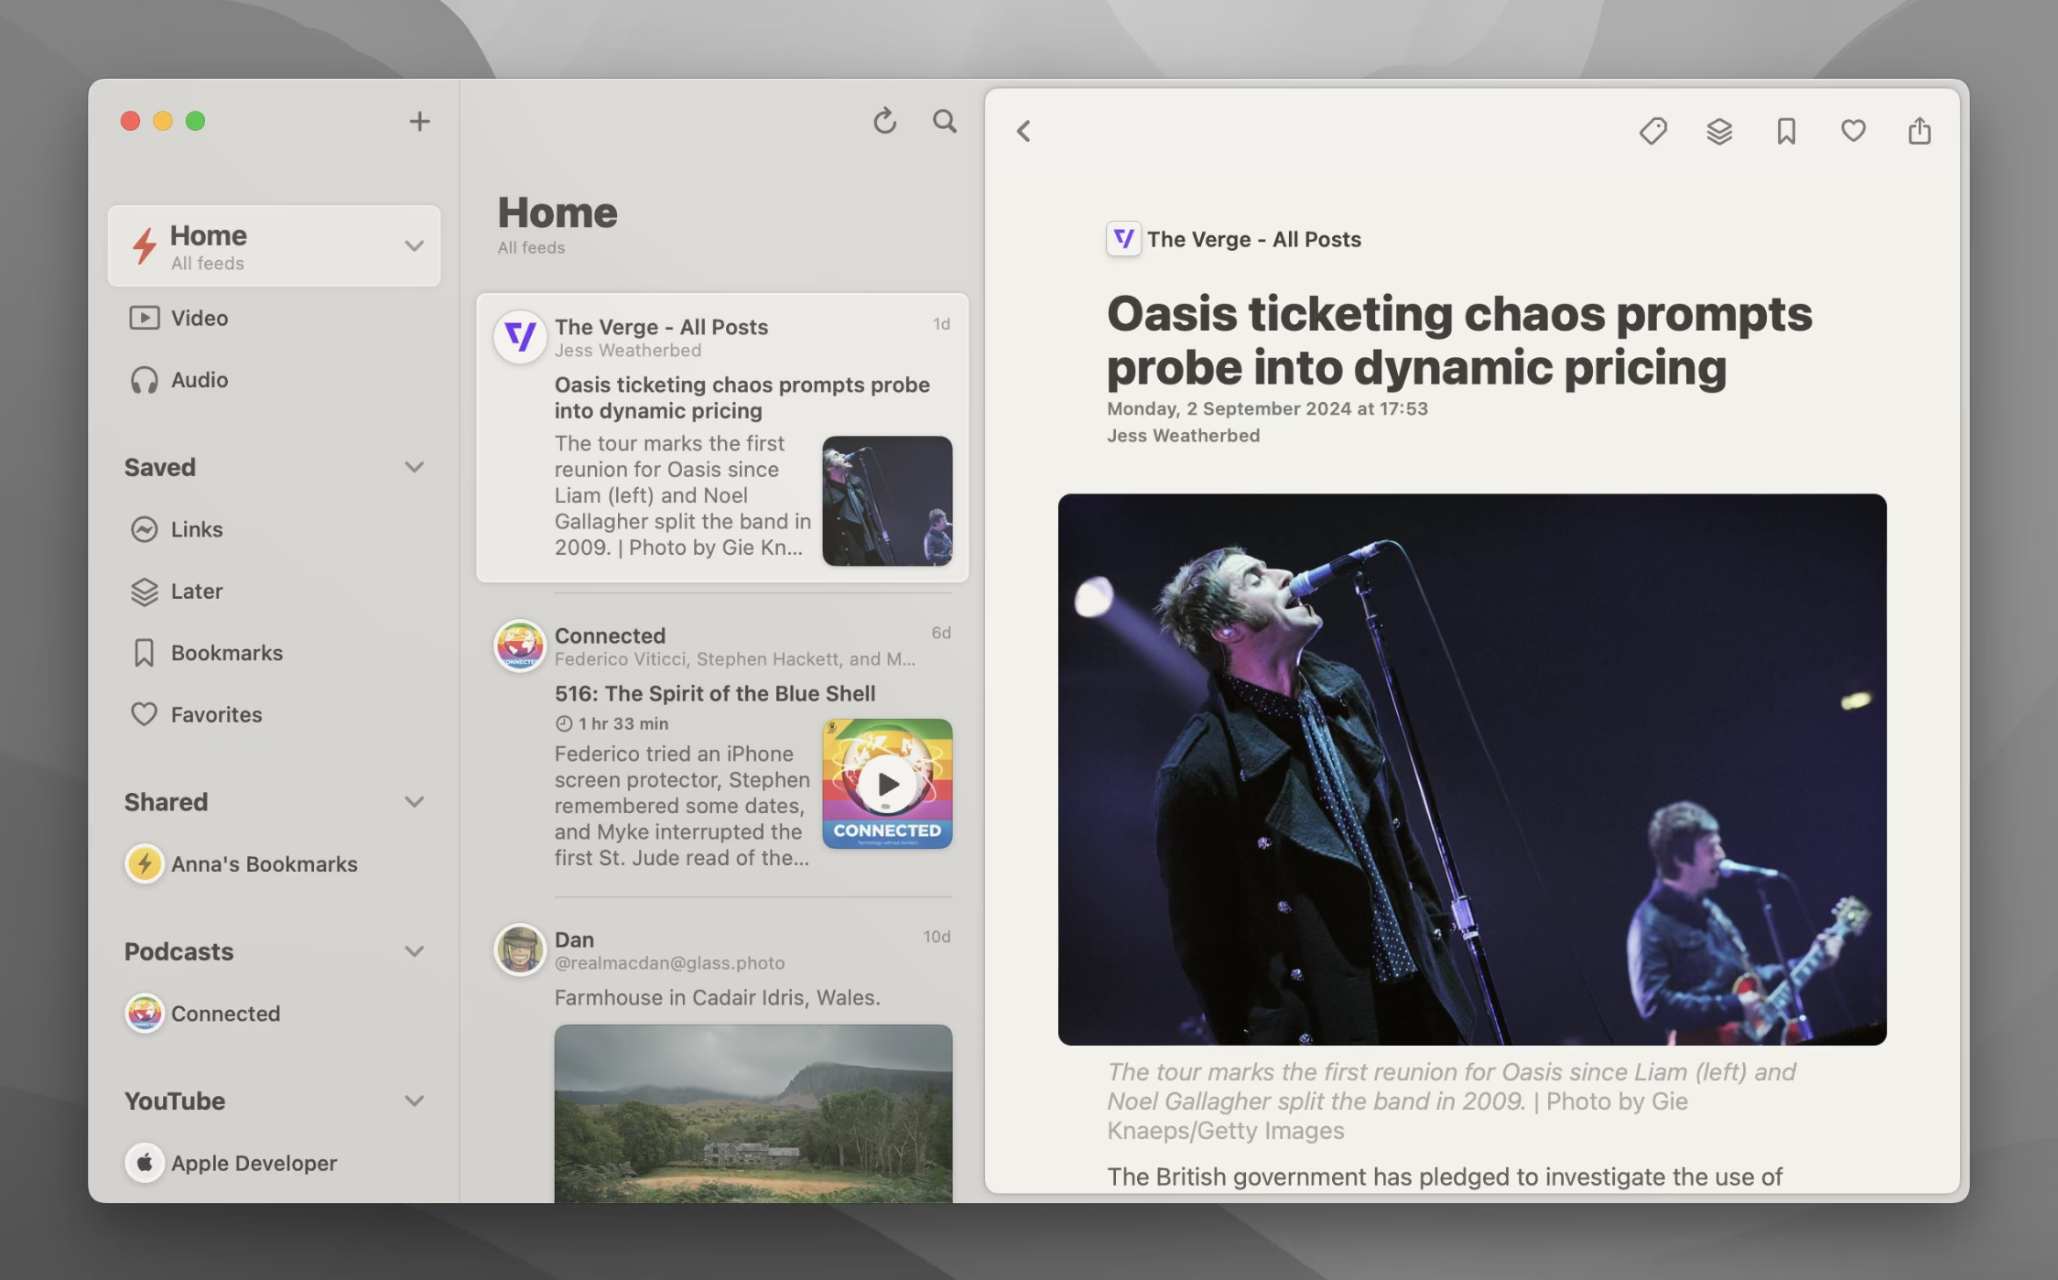The width and height of the screenshot is (2058, 1280).
Task: Favorite the article with the heart icon
Action: 1853,131
